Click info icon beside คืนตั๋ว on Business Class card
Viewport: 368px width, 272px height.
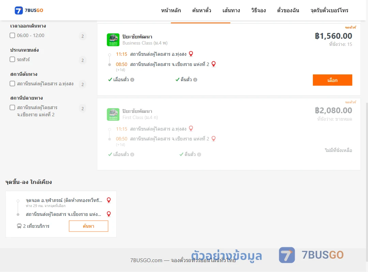(x=195, y=80)
